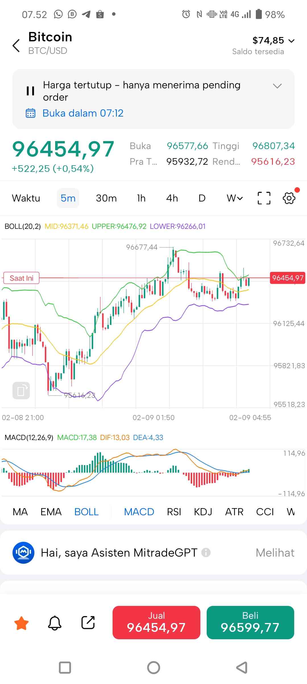Tap the info icon next to MitradeGPT

click(206, 553)
